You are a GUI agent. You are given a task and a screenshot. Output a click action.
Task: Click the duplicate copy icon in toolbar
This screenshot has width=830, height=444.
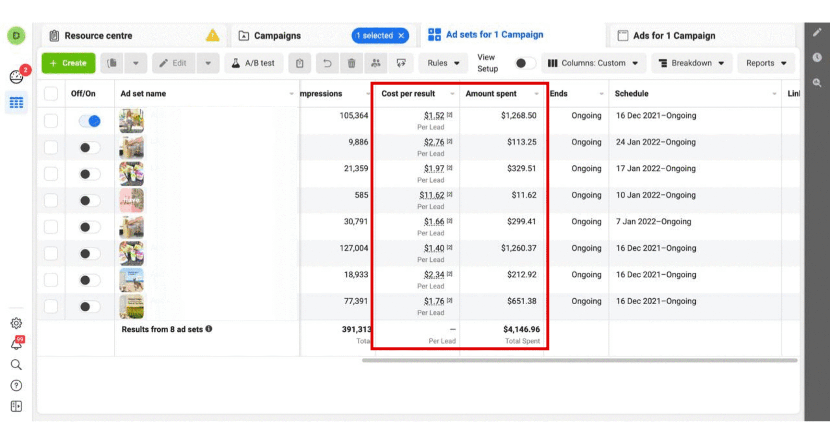tap(112, 63)
